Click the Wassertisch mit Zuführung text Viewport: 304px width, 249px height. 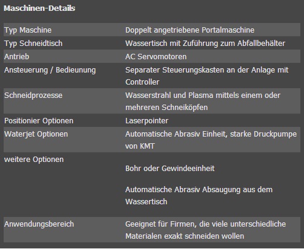205,44
